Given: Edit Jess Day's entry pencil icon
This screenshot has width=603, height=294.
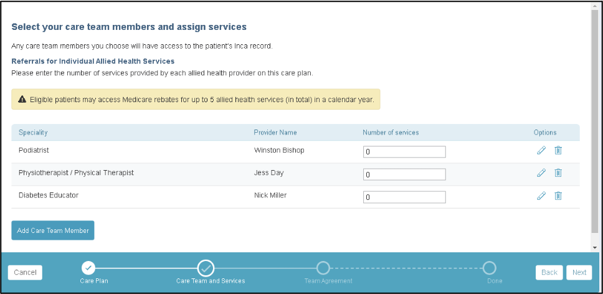Looking at the screenshot, I should pyautogui.click(x=541, y=173).
